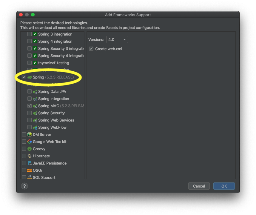Enable the Spring 4 integration checkbox
The image size is (256, 215).
pos(30,41)
